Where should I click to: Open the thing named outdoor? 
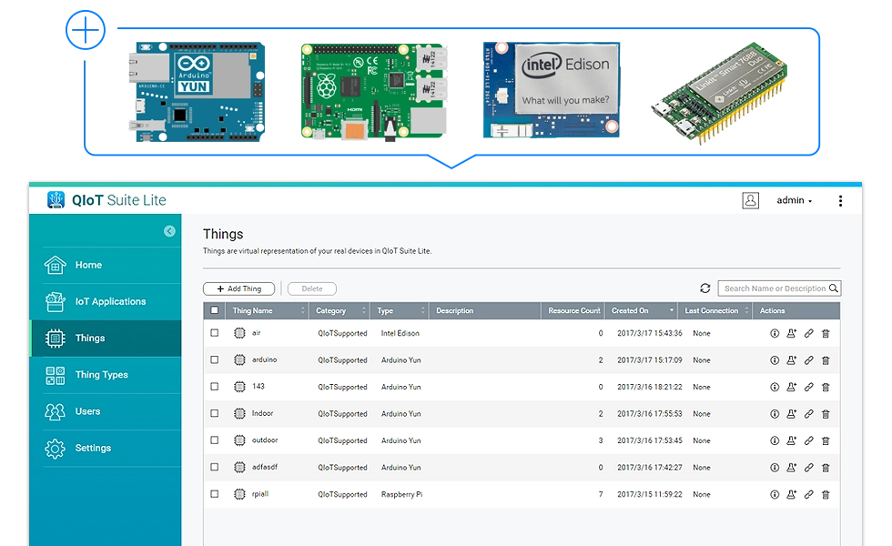(x=265, y=440)
